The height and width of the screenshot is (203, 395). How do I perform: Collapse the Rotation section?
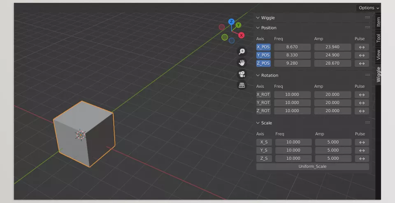tap(258, 75)
